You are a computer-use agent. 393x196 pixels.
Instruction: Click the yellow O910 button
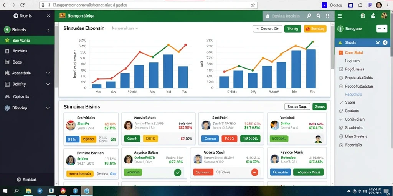[x=150, y=139]
